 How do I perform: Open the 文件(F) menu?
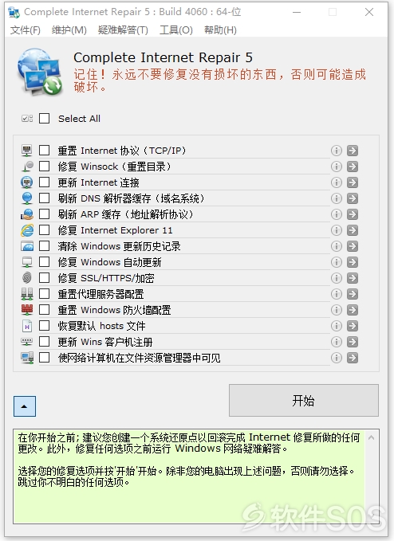coord(26,30)
